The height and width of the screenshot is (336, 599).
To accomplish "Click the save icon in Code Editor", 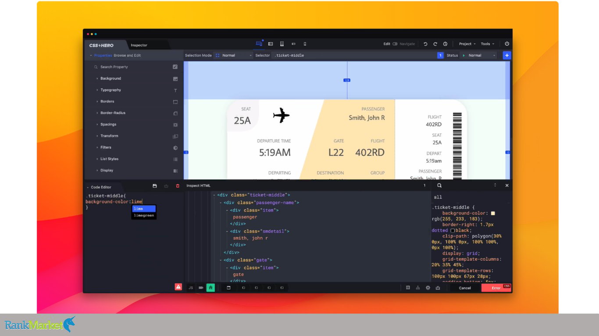I will [x=155, y=186].
